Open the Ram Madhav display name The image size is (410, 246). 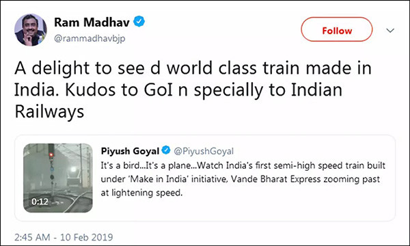pyautogui.click(x=92, y=23)
